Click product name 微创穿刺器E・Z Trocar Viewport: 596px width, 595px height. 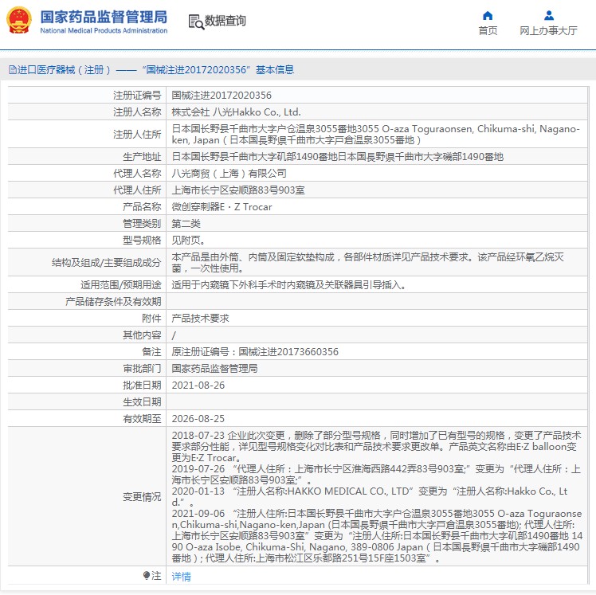click(x=222, y=206)
